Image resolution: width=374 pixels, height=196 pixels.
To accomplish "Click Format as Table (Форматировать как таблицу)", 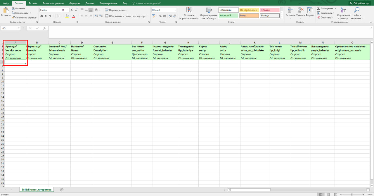I will (209, 13).
